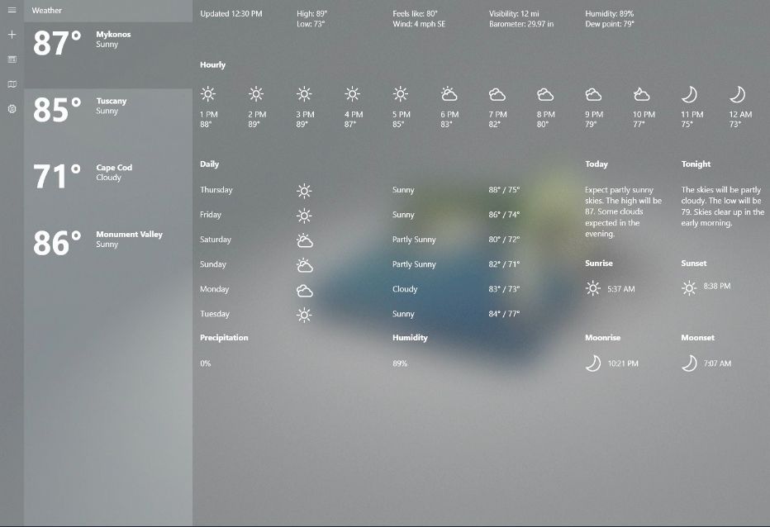This screenshot has height=527, width=770.
Task: Open settings gear in sidebar
Action: click(12, 109)
